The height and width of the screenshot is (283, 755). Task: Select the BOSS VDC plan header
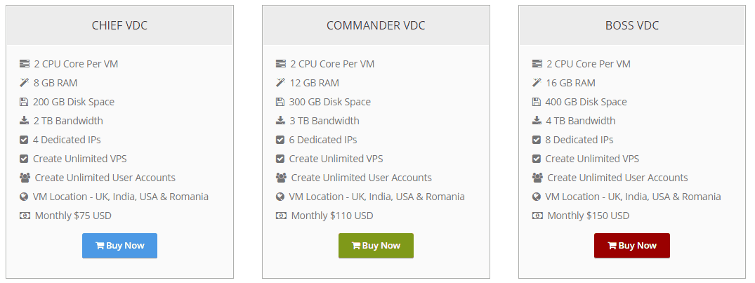pos(631,25)
